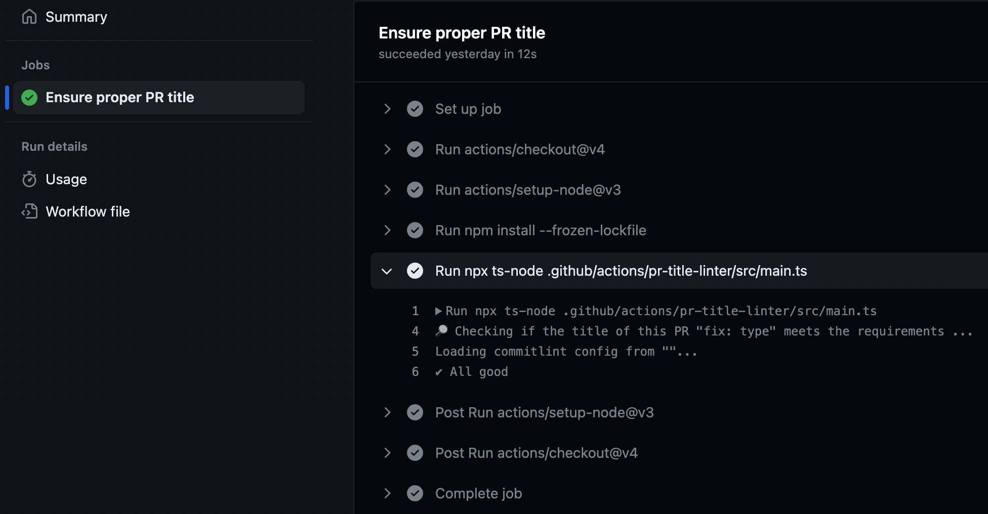Open the Usage page

(66, 179)
